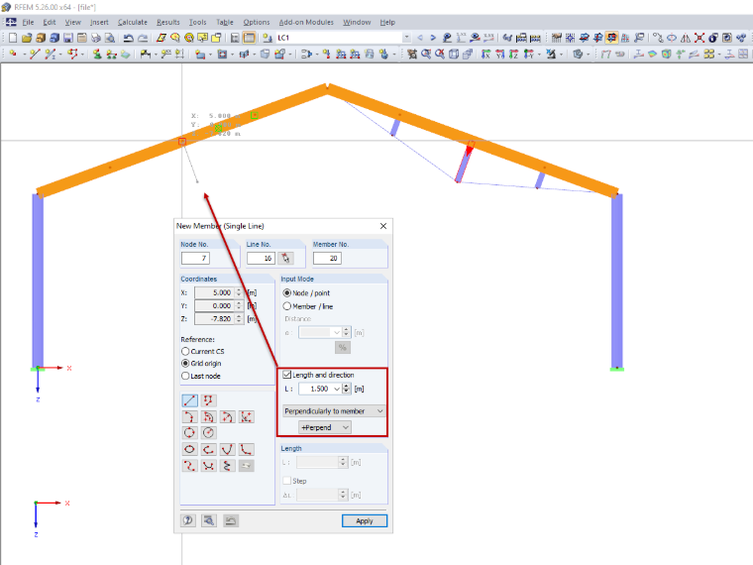Open the Results menu
The width and height of the screenshot is (753, 565).
(168, 22)
